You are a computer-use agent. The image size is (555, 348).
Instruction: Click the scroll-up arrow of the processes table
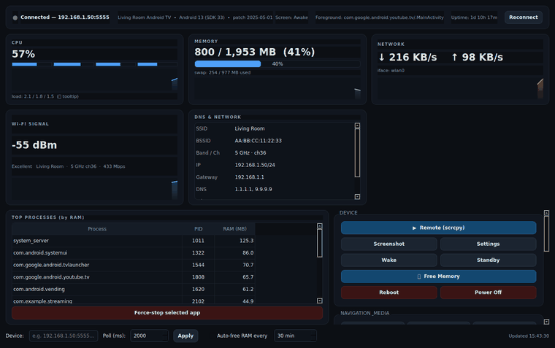(x=320, y=225)
